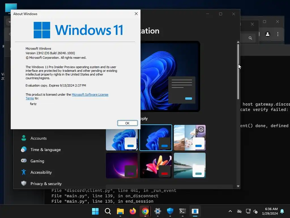Click licensee name "fartz"

33,104
